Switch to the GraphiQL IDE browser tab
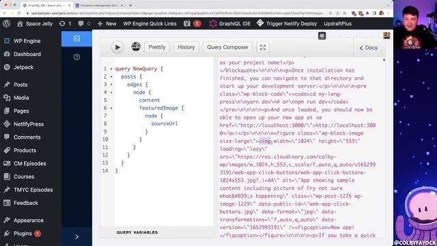 [x=47, y=5]
